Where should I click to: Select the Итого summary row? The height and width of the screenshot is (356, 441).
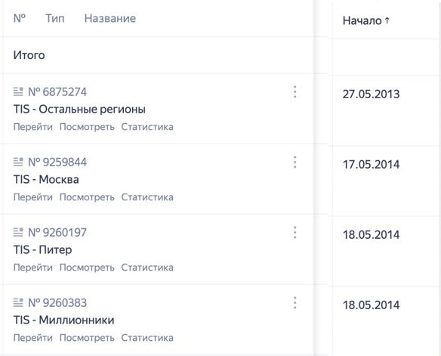tap(159, 55)
